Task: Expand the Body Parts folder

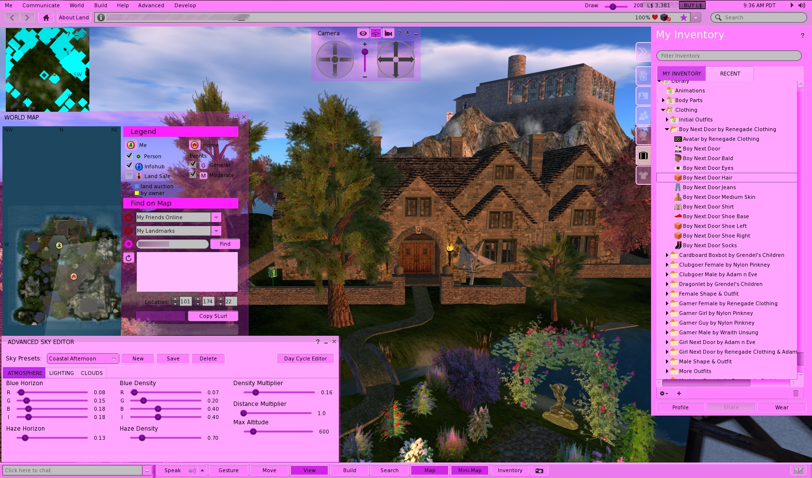Action: pyautogui.click(x=663, y=100)
